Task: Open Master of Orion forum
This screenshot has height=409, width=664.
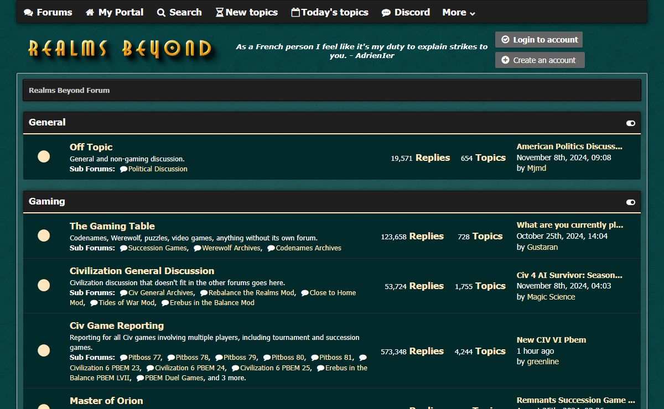Action: [x=106, y=401]
